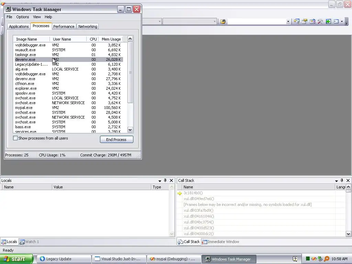The height and width of the screenshot is (264, 352).
Task: Open Task Manager File menu
Action: tap(9, 17)
